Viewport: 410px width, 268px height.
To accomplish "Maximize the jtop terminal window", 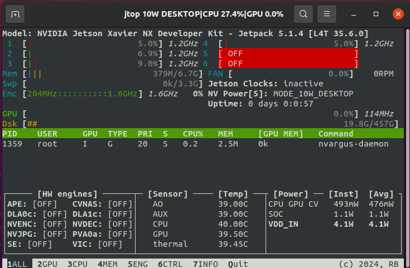I will tap(376, 14).
